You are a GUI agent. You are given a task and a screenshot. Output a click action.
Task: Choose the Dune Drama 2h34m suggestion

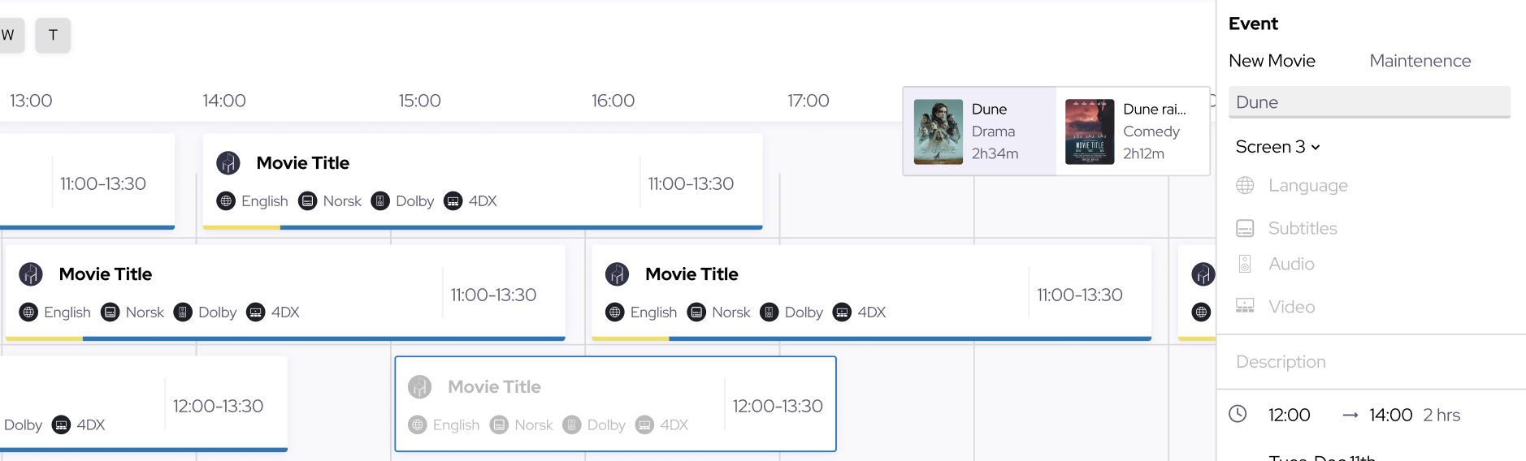(980, 131)
